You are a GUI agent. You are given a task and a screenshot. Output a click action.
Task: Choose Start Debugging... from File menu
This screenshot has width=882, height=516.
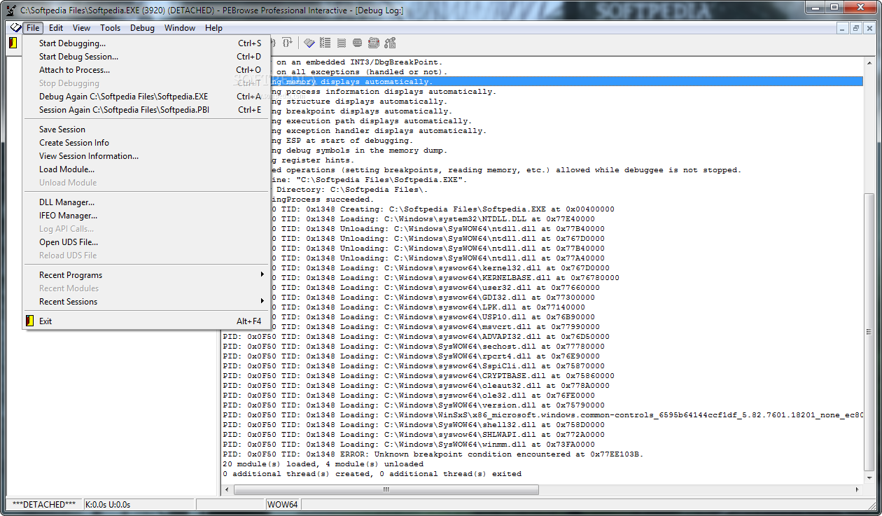tap(146, 43)
